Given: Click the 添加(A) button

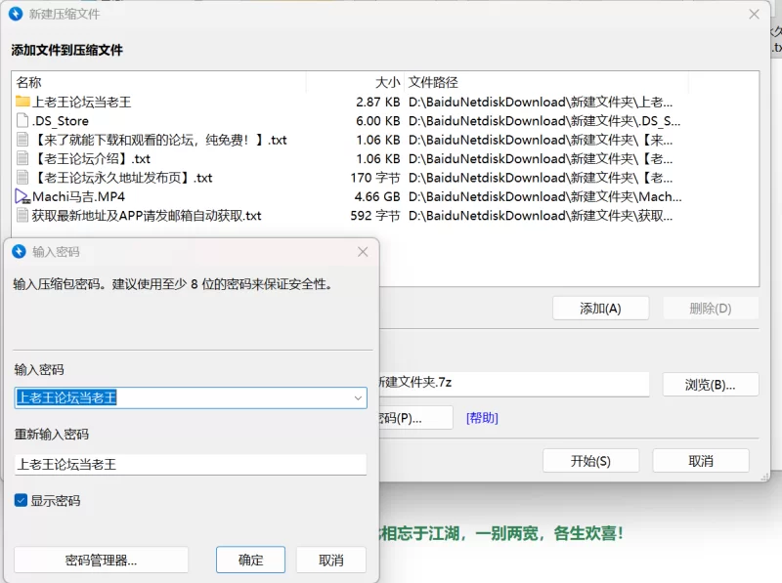Looking at the screenshot, I should click(x=600, y=309).
